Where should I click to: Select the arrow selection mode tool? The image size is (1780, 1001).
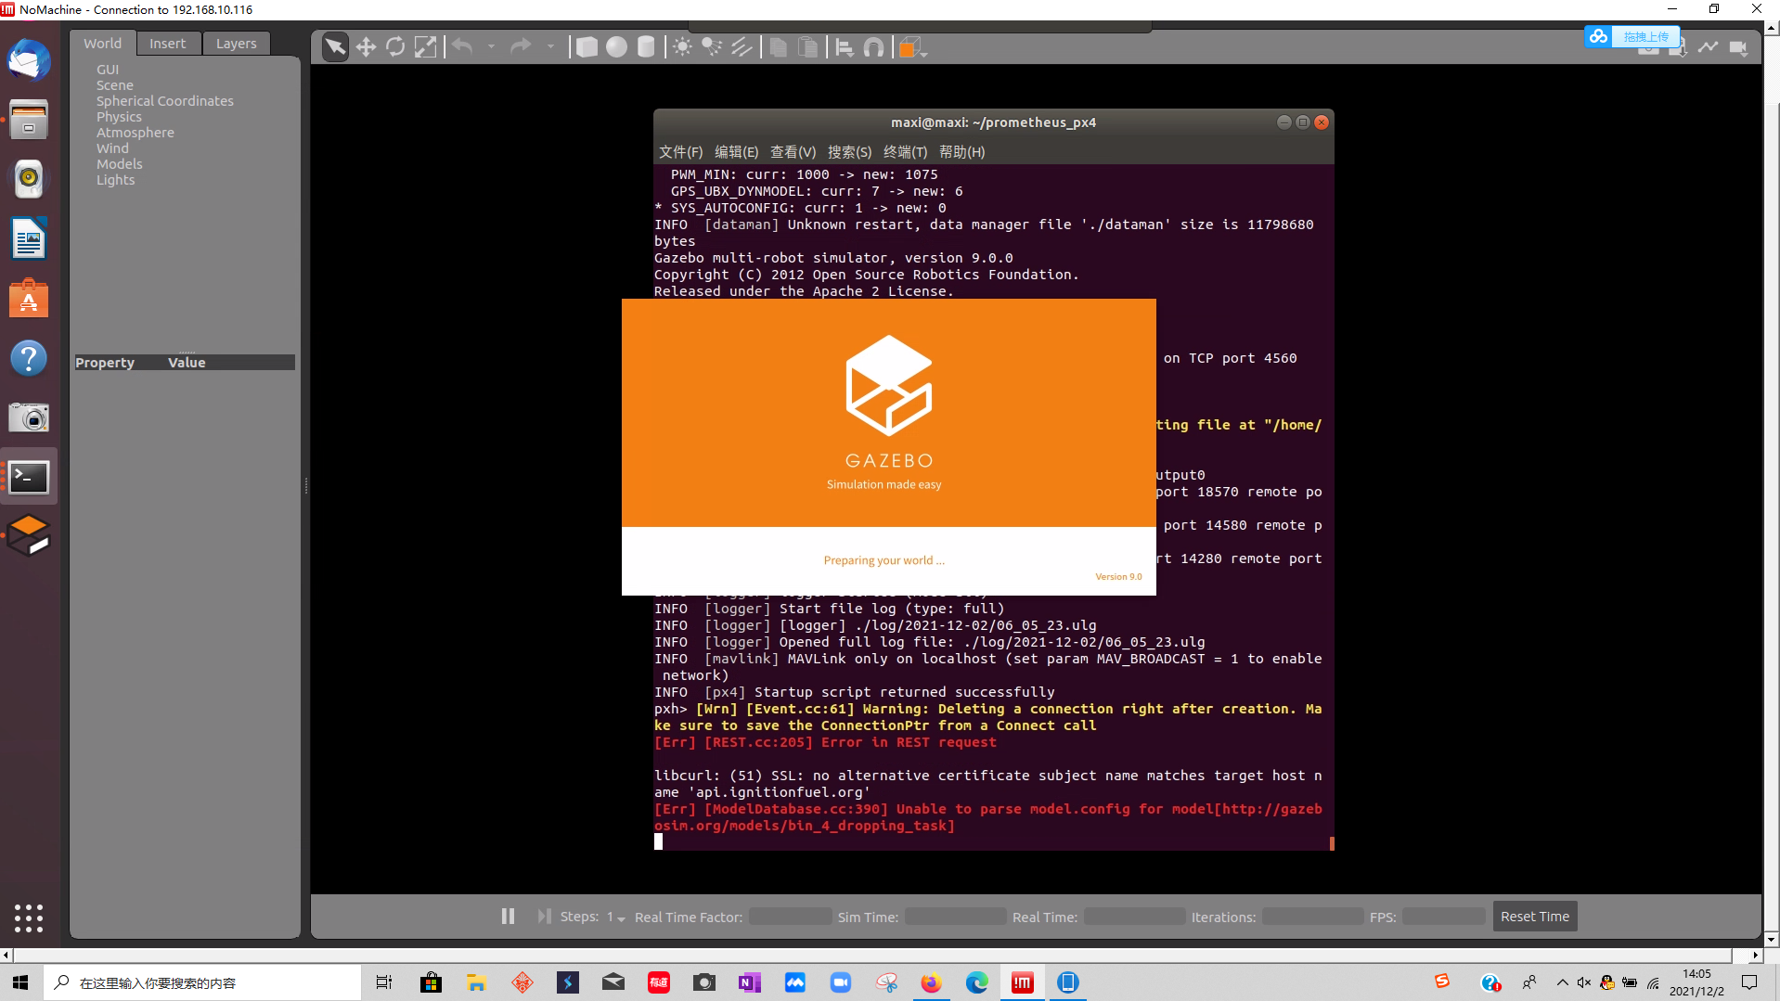(335, 47)
